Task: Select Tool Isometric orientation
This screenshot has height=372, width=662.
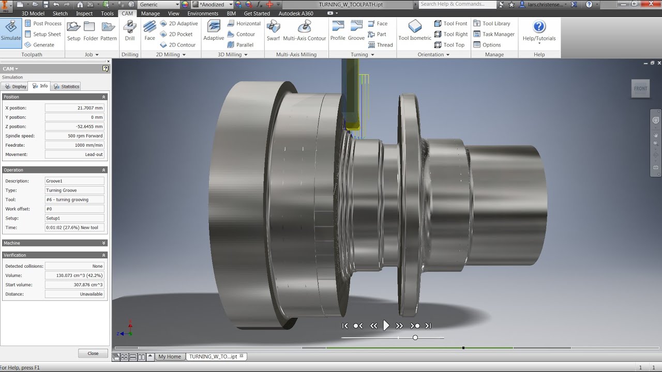Action: pyautogui.click(x=415, y=31)
